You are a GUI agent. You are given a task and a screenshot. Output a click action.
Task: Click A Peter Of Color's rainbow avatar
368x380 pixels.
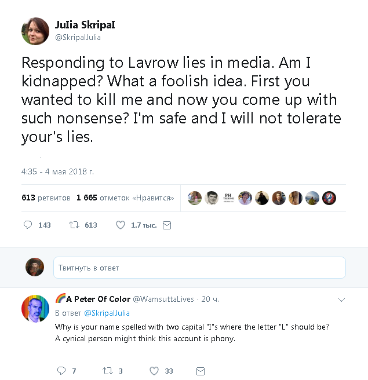pyautogui.click(x=35, y=308)
